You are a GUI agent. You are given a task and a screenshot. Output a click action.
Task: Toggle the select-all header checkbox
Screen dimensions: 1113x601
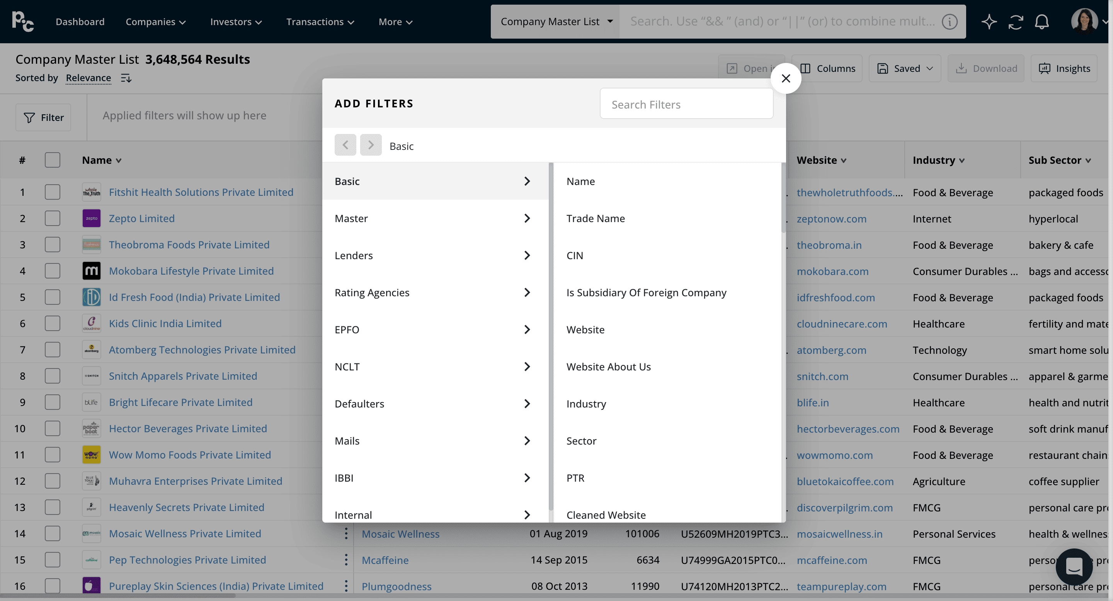click(x=52, y=160)
